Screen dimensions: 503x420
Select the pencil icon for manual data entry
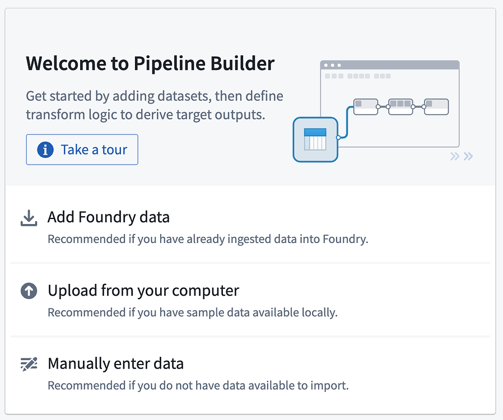click(29, 363)
